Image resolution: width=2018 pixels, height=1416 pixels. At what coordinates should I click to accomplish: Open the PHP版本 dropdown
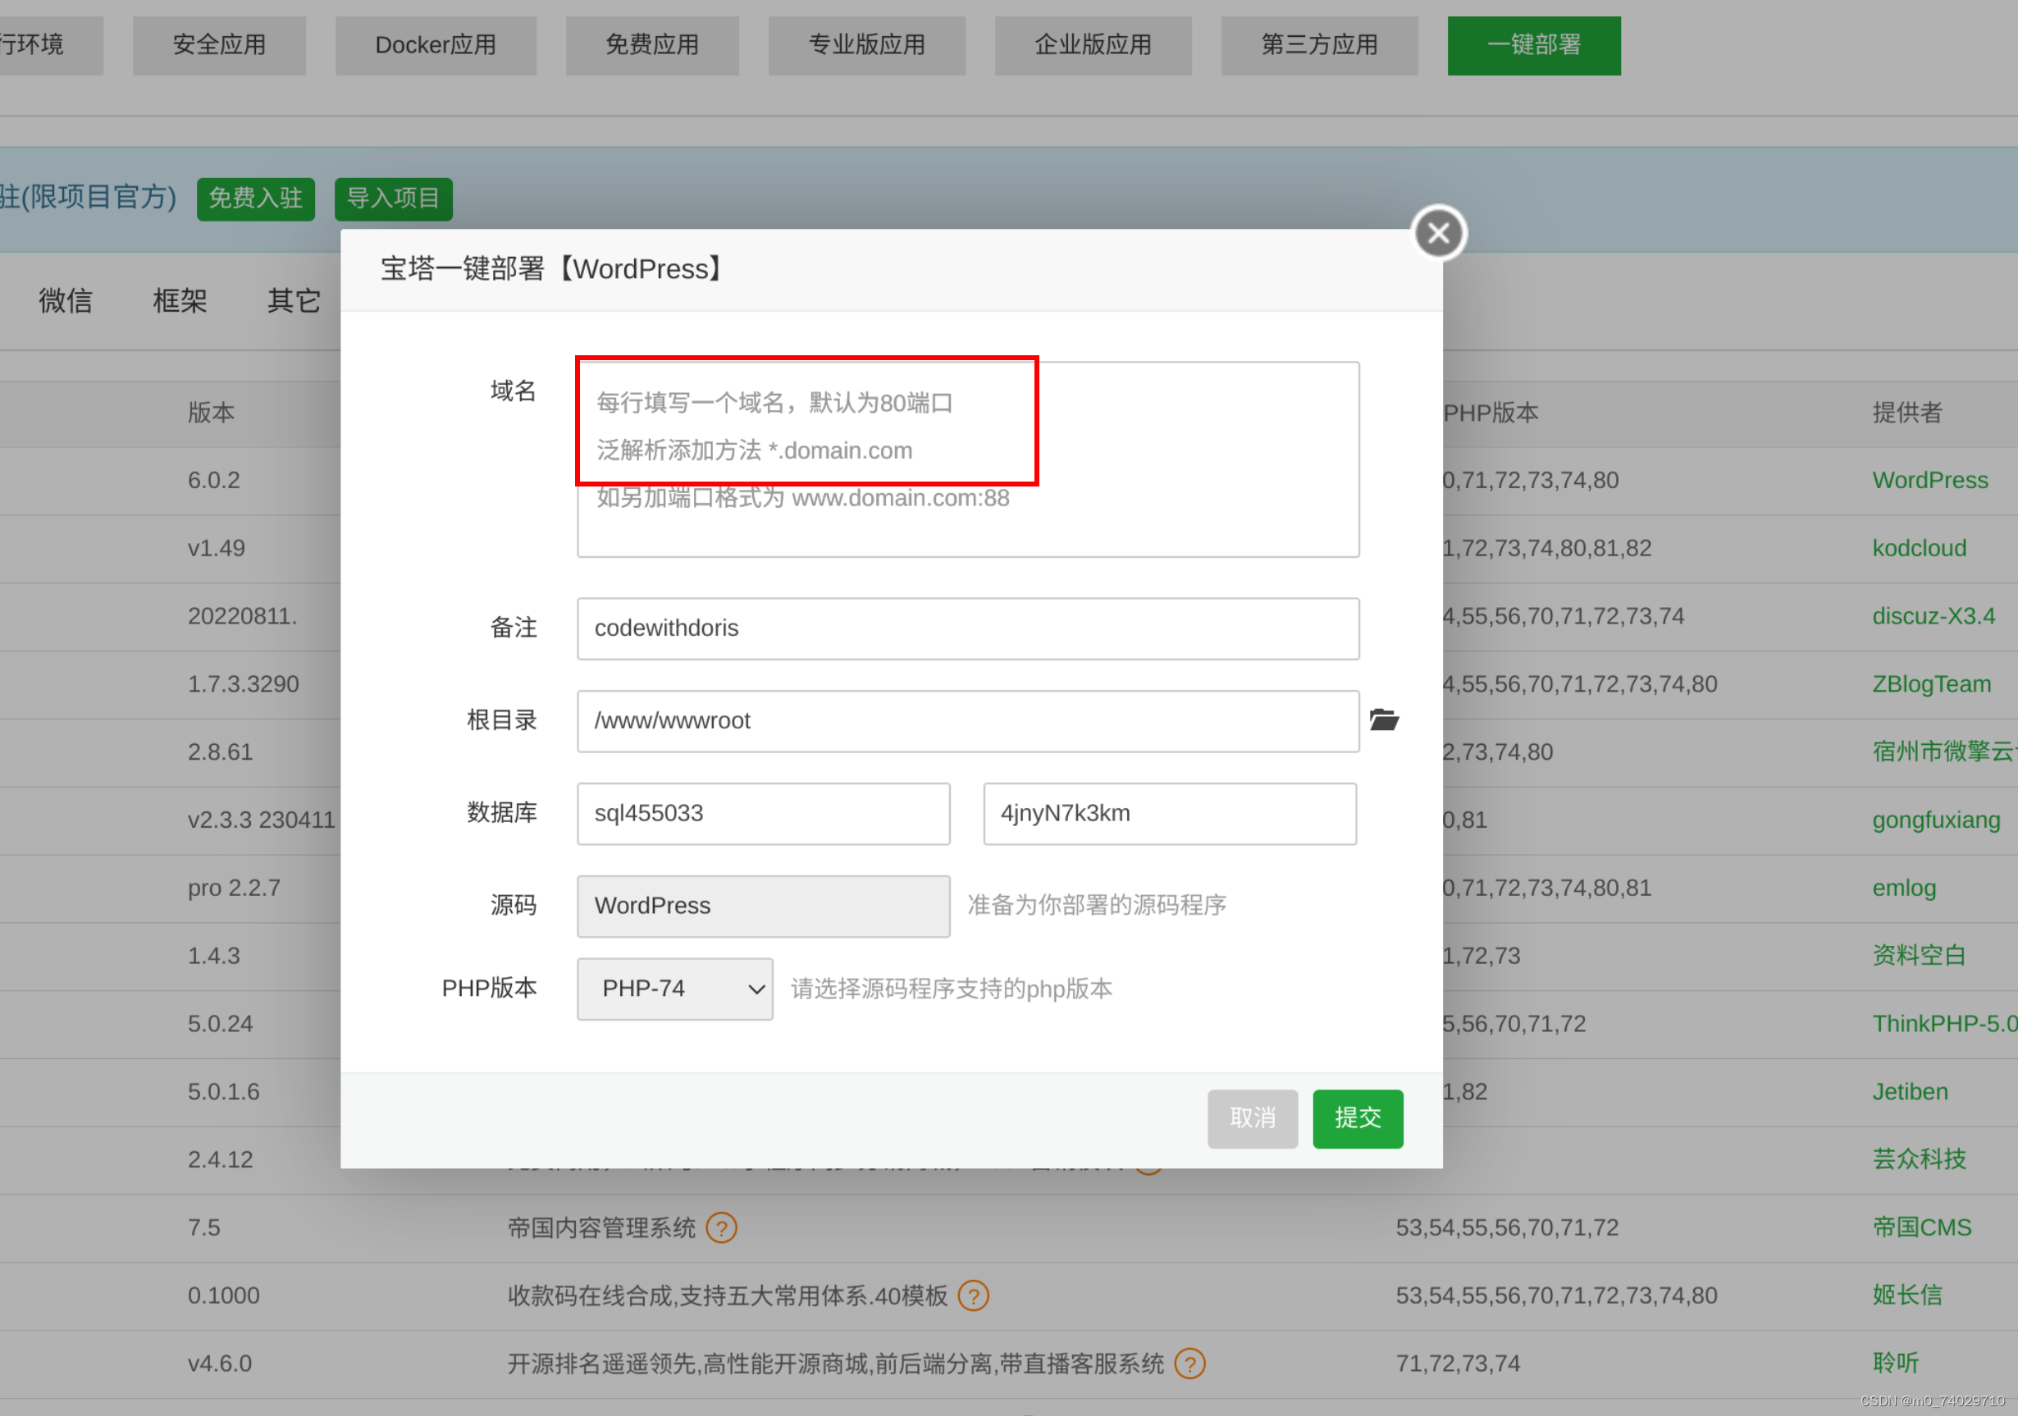pyautogui.click(x=673, y=989)
